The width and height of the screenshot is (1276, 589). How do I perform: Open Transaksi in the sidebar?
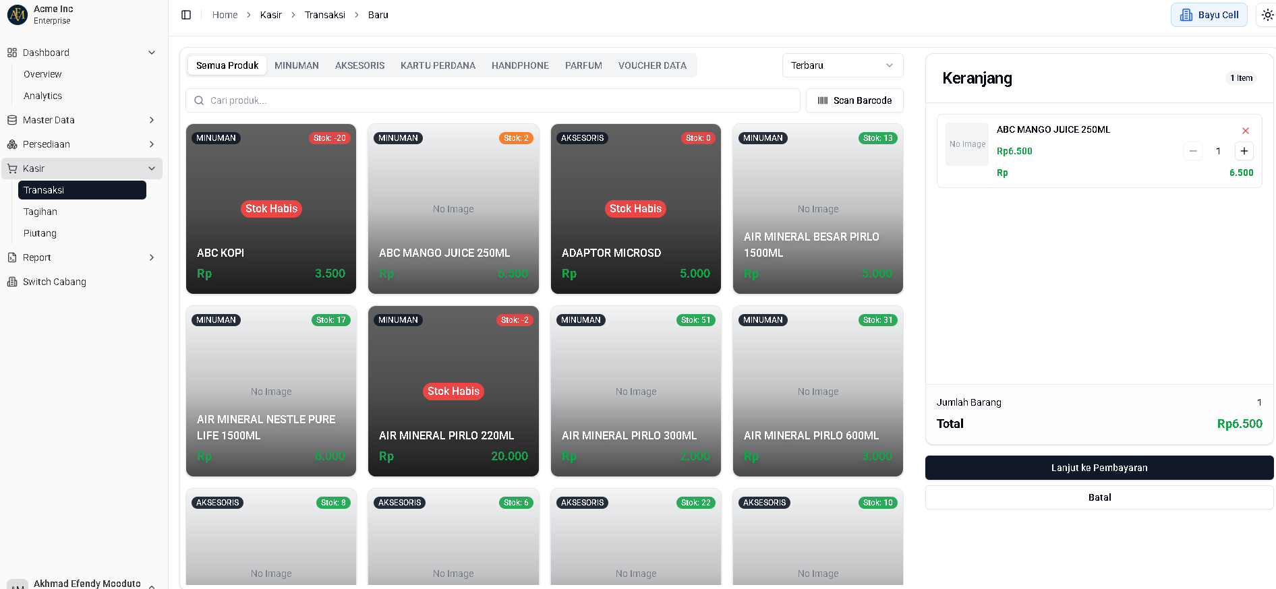coord(82,190)
